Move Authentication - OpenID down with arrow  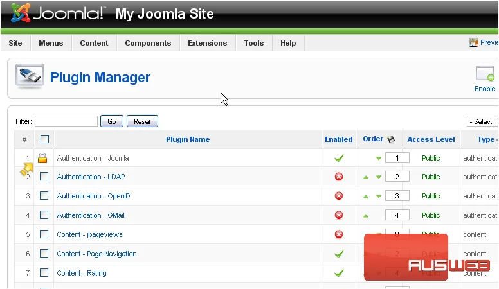click(x=378, y=197)
